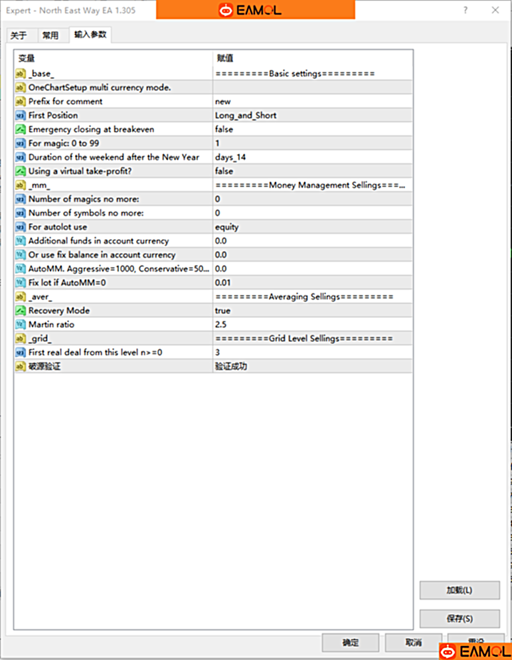Click the icon next to Prefix for comment

(x=21, y=102)
